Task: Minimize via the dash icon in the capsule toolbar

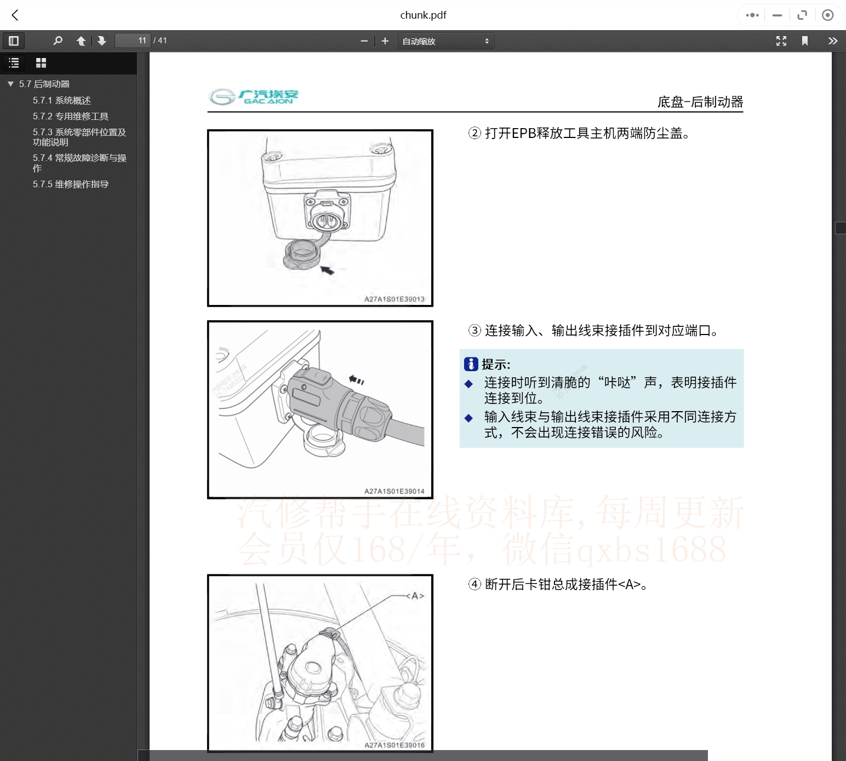Action: point(776,15)
